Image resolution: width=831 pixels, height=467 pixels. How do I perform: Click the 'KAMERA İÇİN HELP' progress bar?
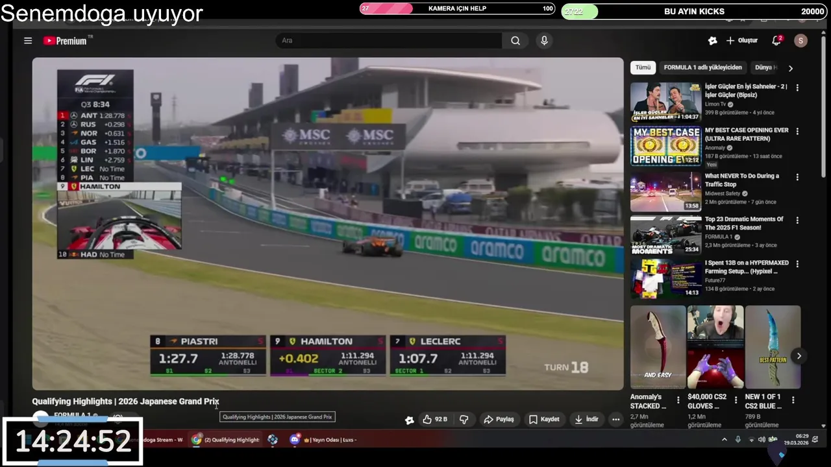[x=457, y=8]
